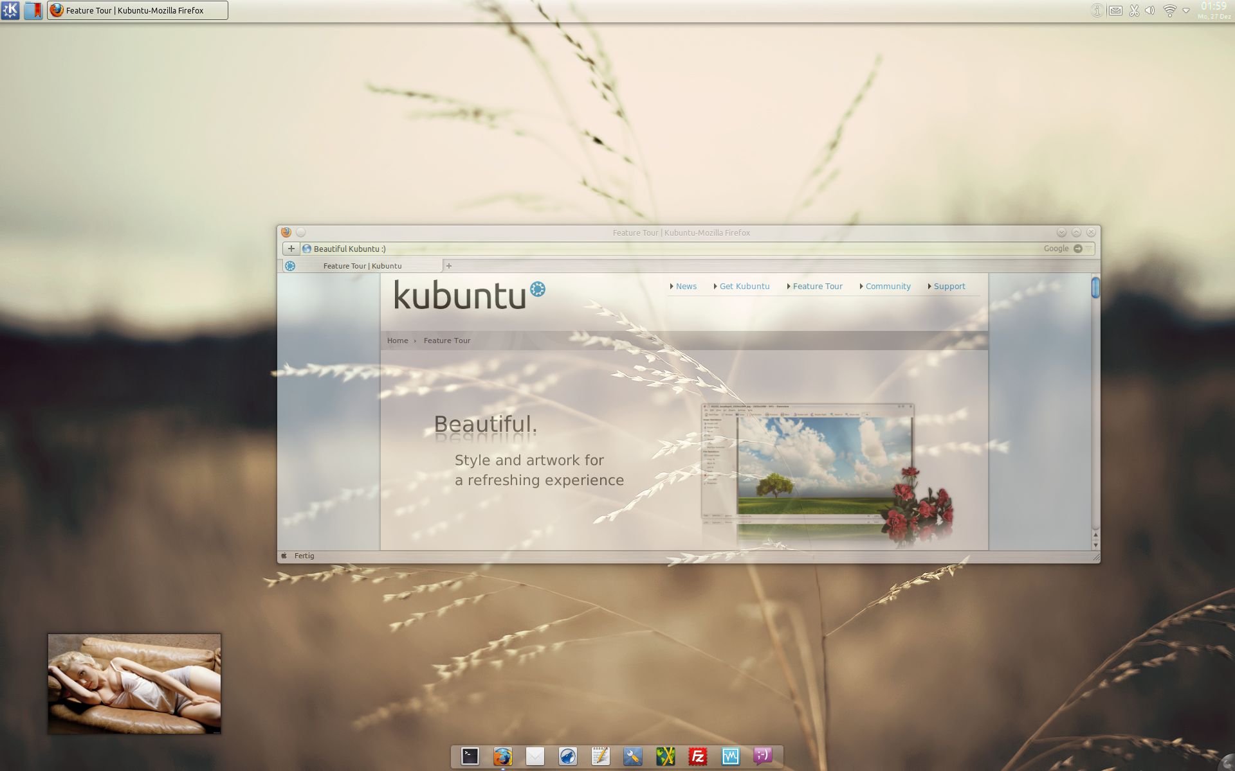This screenshot has height=771, width=1235.
Task: Click the scrollbar up arrow near bottom
Action: click(1095, 535)
